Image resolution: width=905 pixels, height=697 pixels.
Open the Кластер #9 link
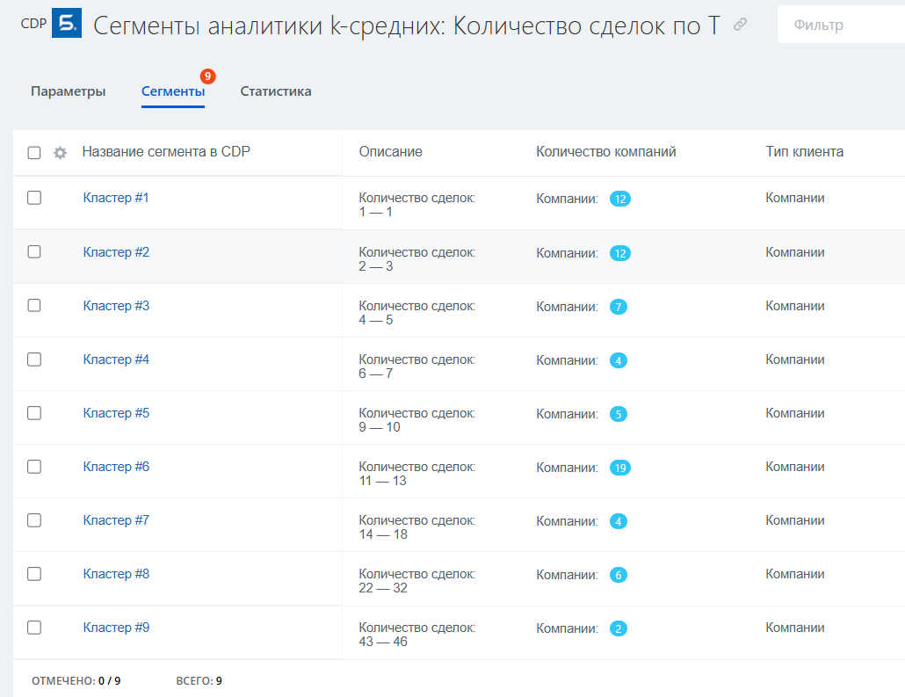(x=116, y=628)
